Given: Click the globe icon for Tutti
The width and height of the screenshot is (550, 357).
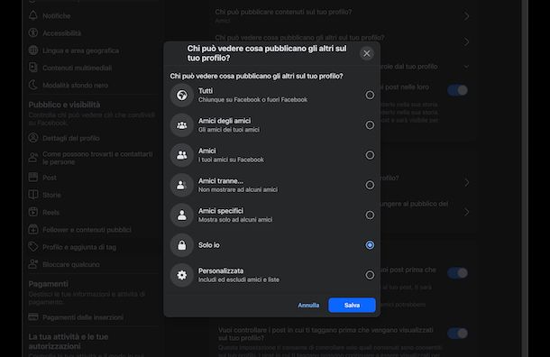Looking at the screenshot, I should point(182,95).
